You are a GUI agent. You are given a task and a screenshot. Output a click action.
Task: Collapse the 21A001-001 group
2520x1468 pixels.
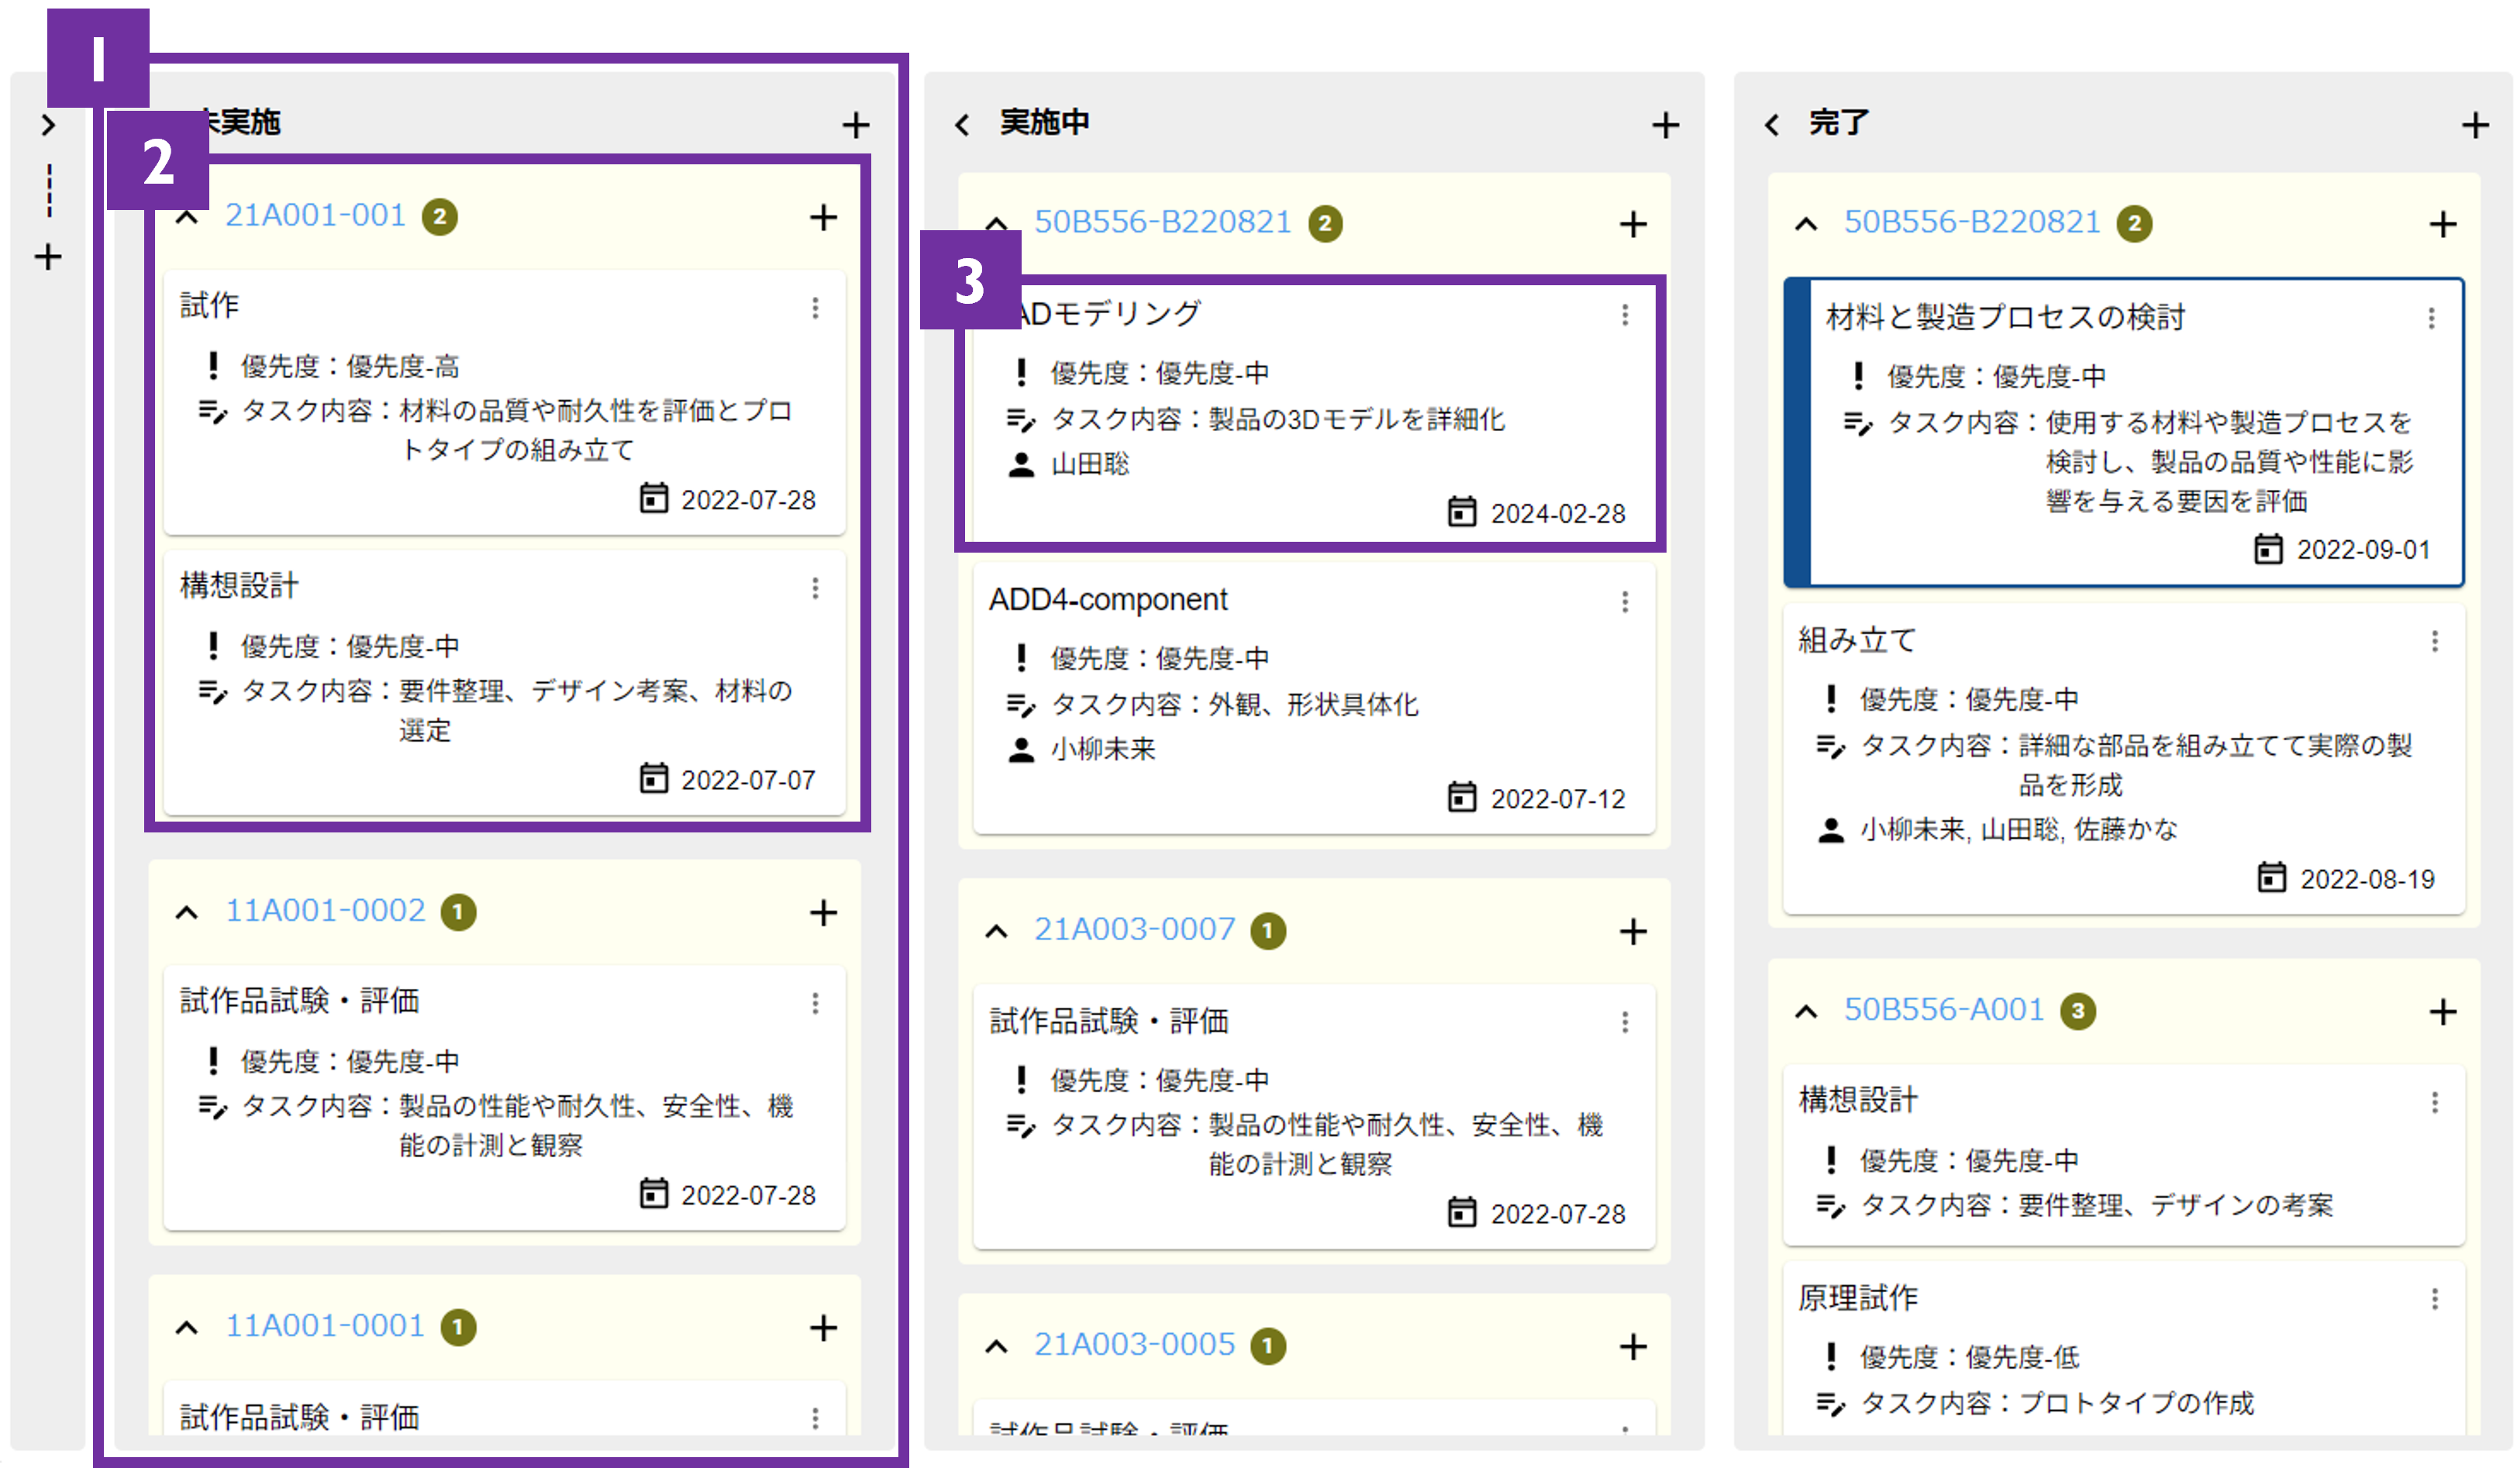(x=187, y=217)
